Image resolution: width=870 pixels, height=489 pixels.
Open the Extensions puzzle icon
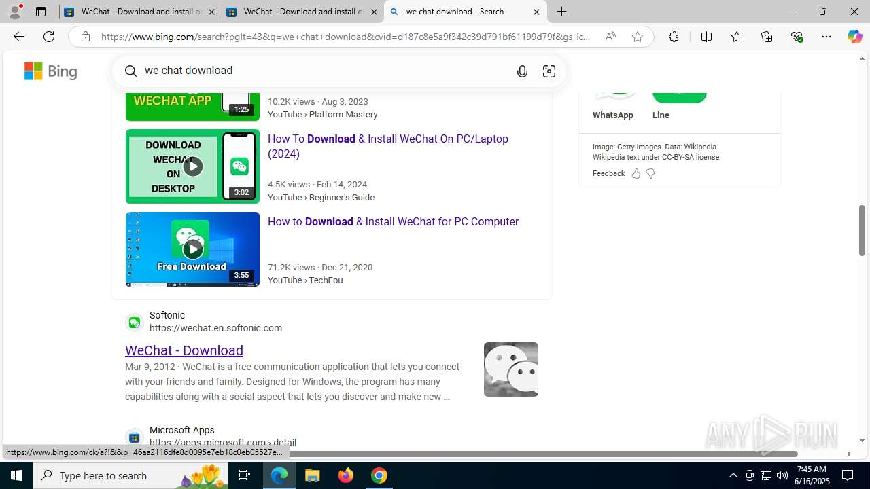674,37
